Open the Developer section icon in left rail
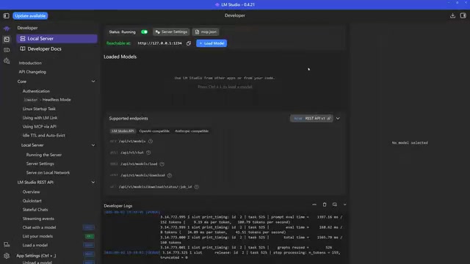The image size is (470, 264). (x=7, y=39)
